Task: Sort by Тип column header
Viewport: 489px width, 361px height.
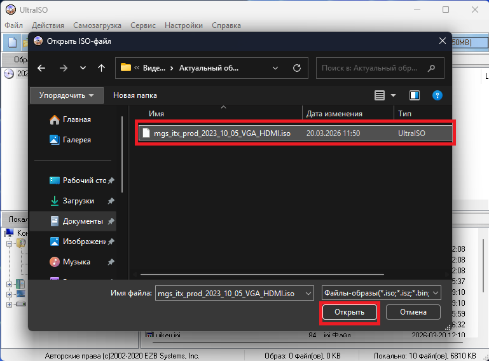Action: click(x=405, y=114)
